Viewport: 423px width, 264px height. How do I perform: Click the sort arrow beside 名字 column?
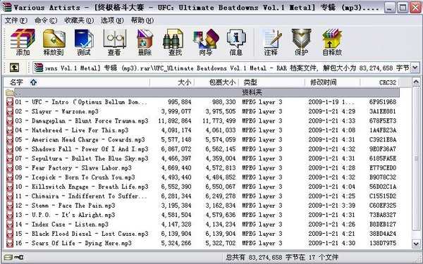pos(33,82)
